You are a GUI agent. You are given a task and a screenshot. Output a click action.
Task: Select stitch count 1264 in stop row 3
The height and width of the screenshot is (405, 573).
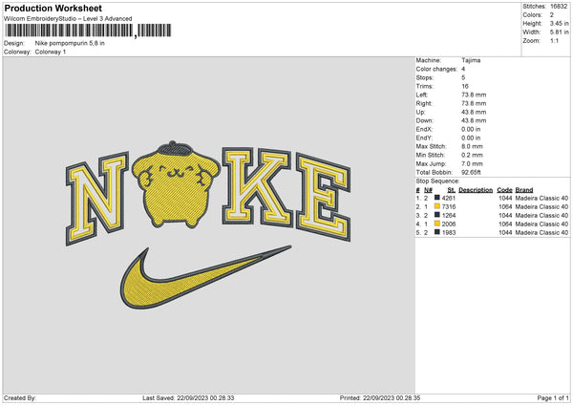pos(449,215)
